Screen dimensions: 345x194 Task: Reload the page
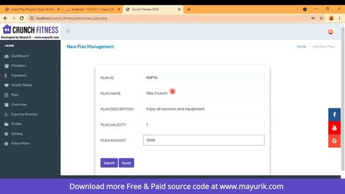(22, 18)
